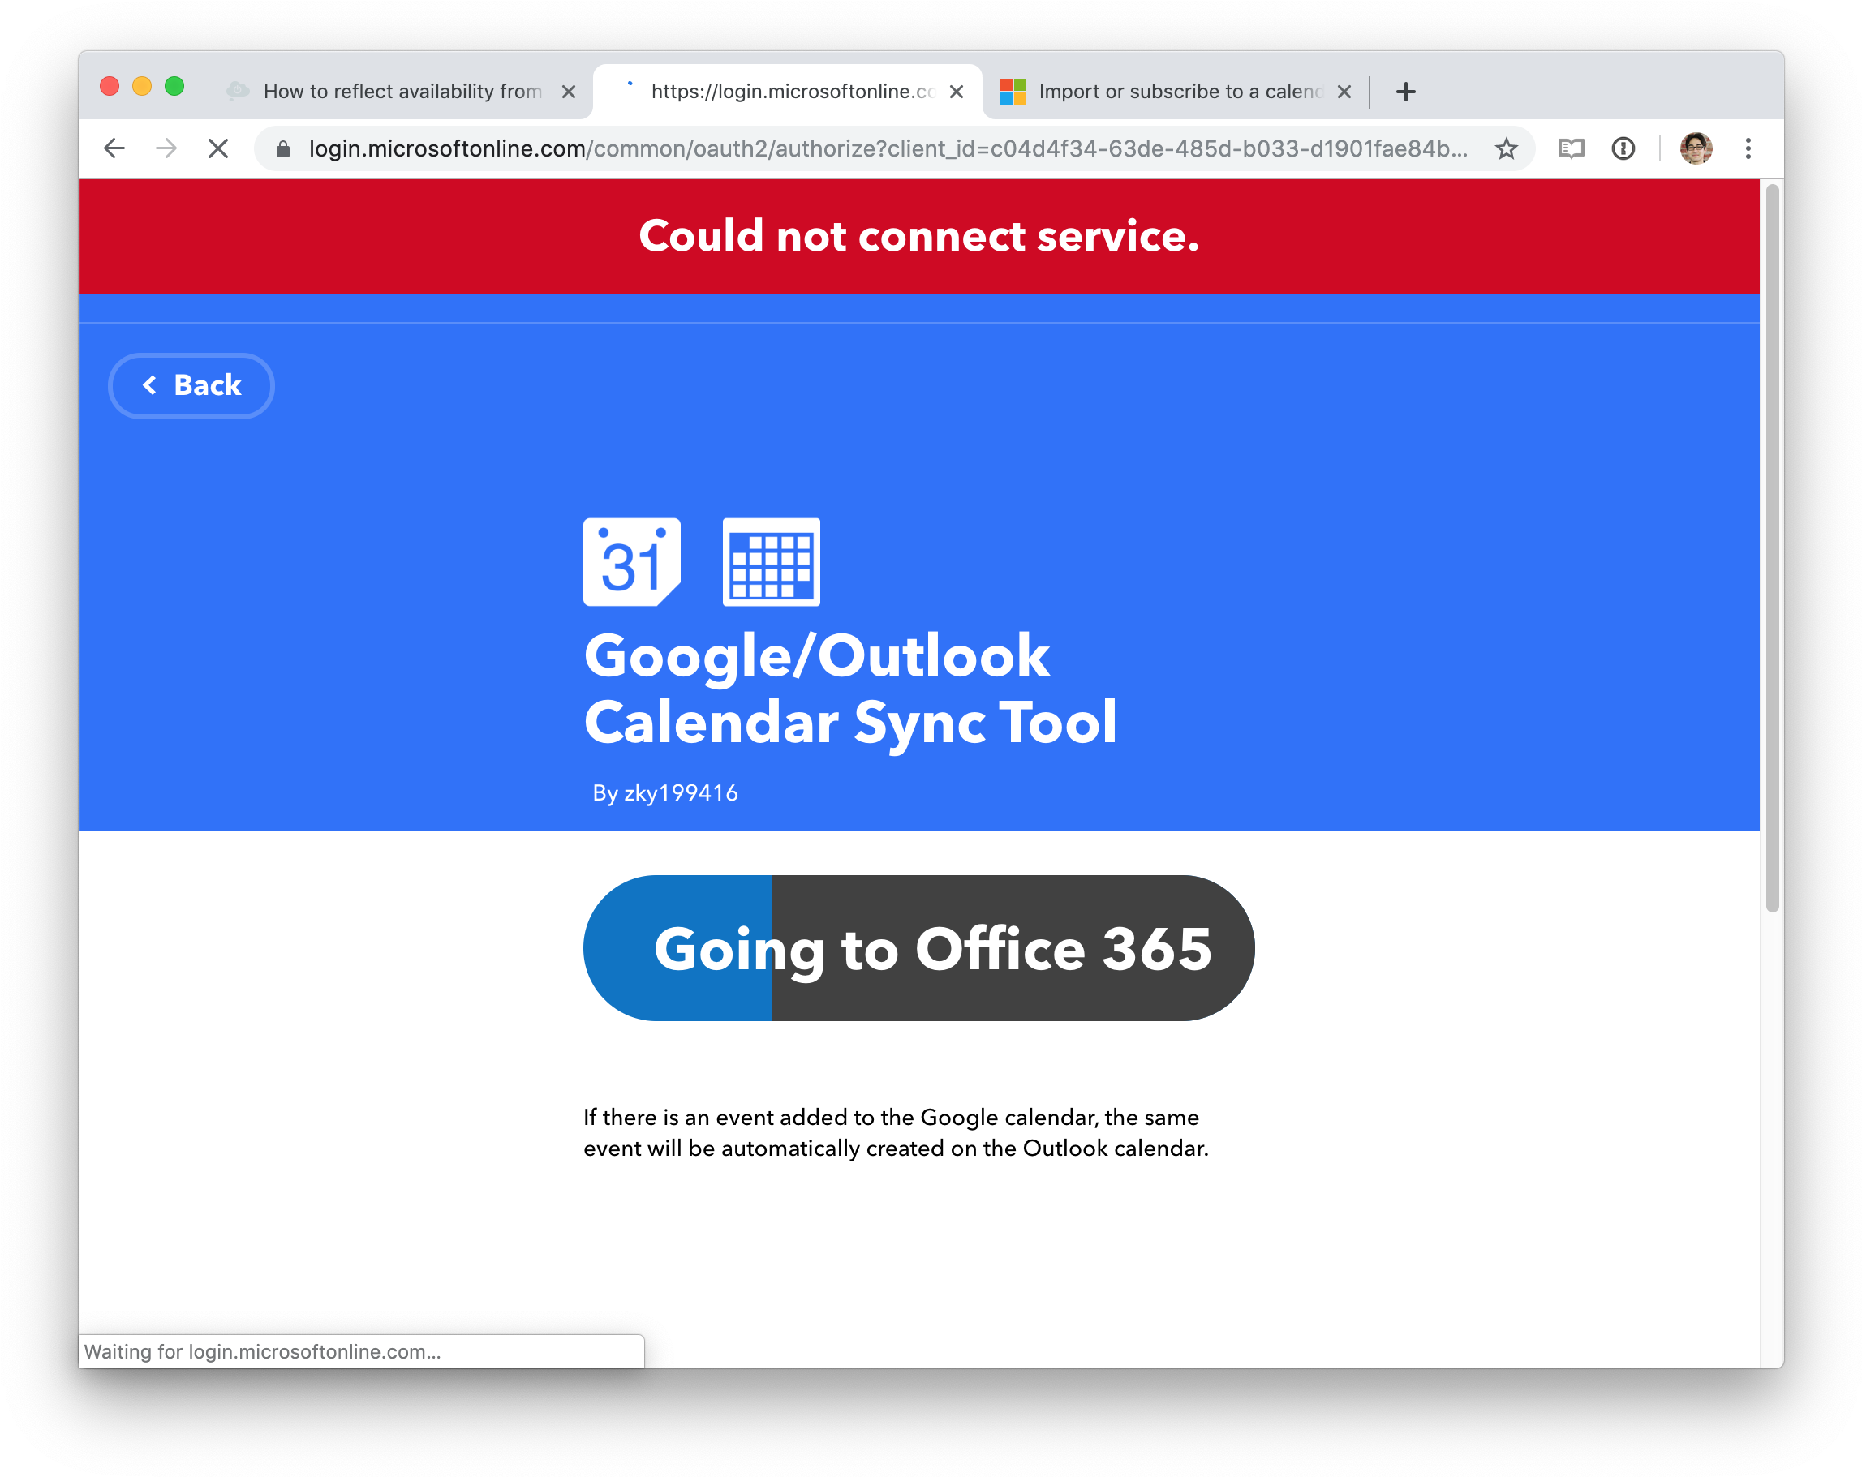Click the yellow macOS minimize button

(x=142, y=86)
